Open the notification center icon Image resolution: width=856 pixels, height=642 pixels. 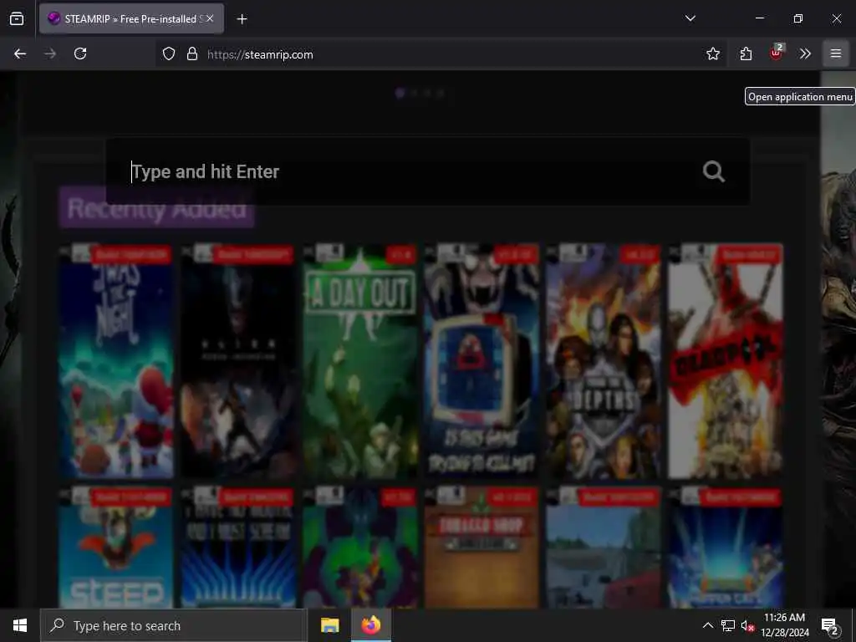point(830,626)
